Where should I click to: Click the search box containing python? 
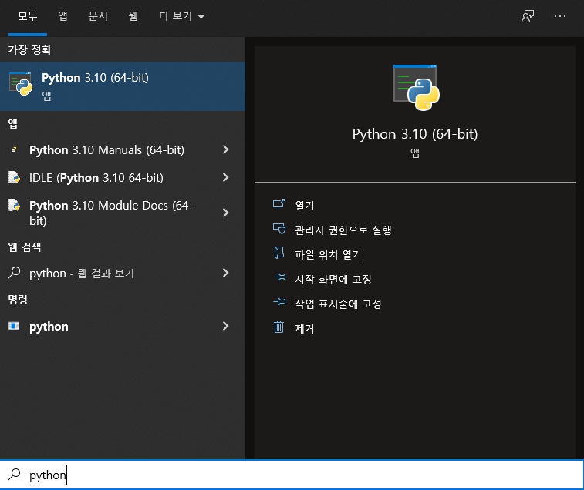292,475
